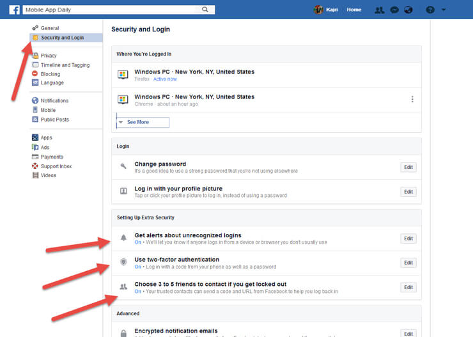Screen dimensions: 473x337
Task: Go to Timeline and Tagging settings
Action: (x=65, y=65)
